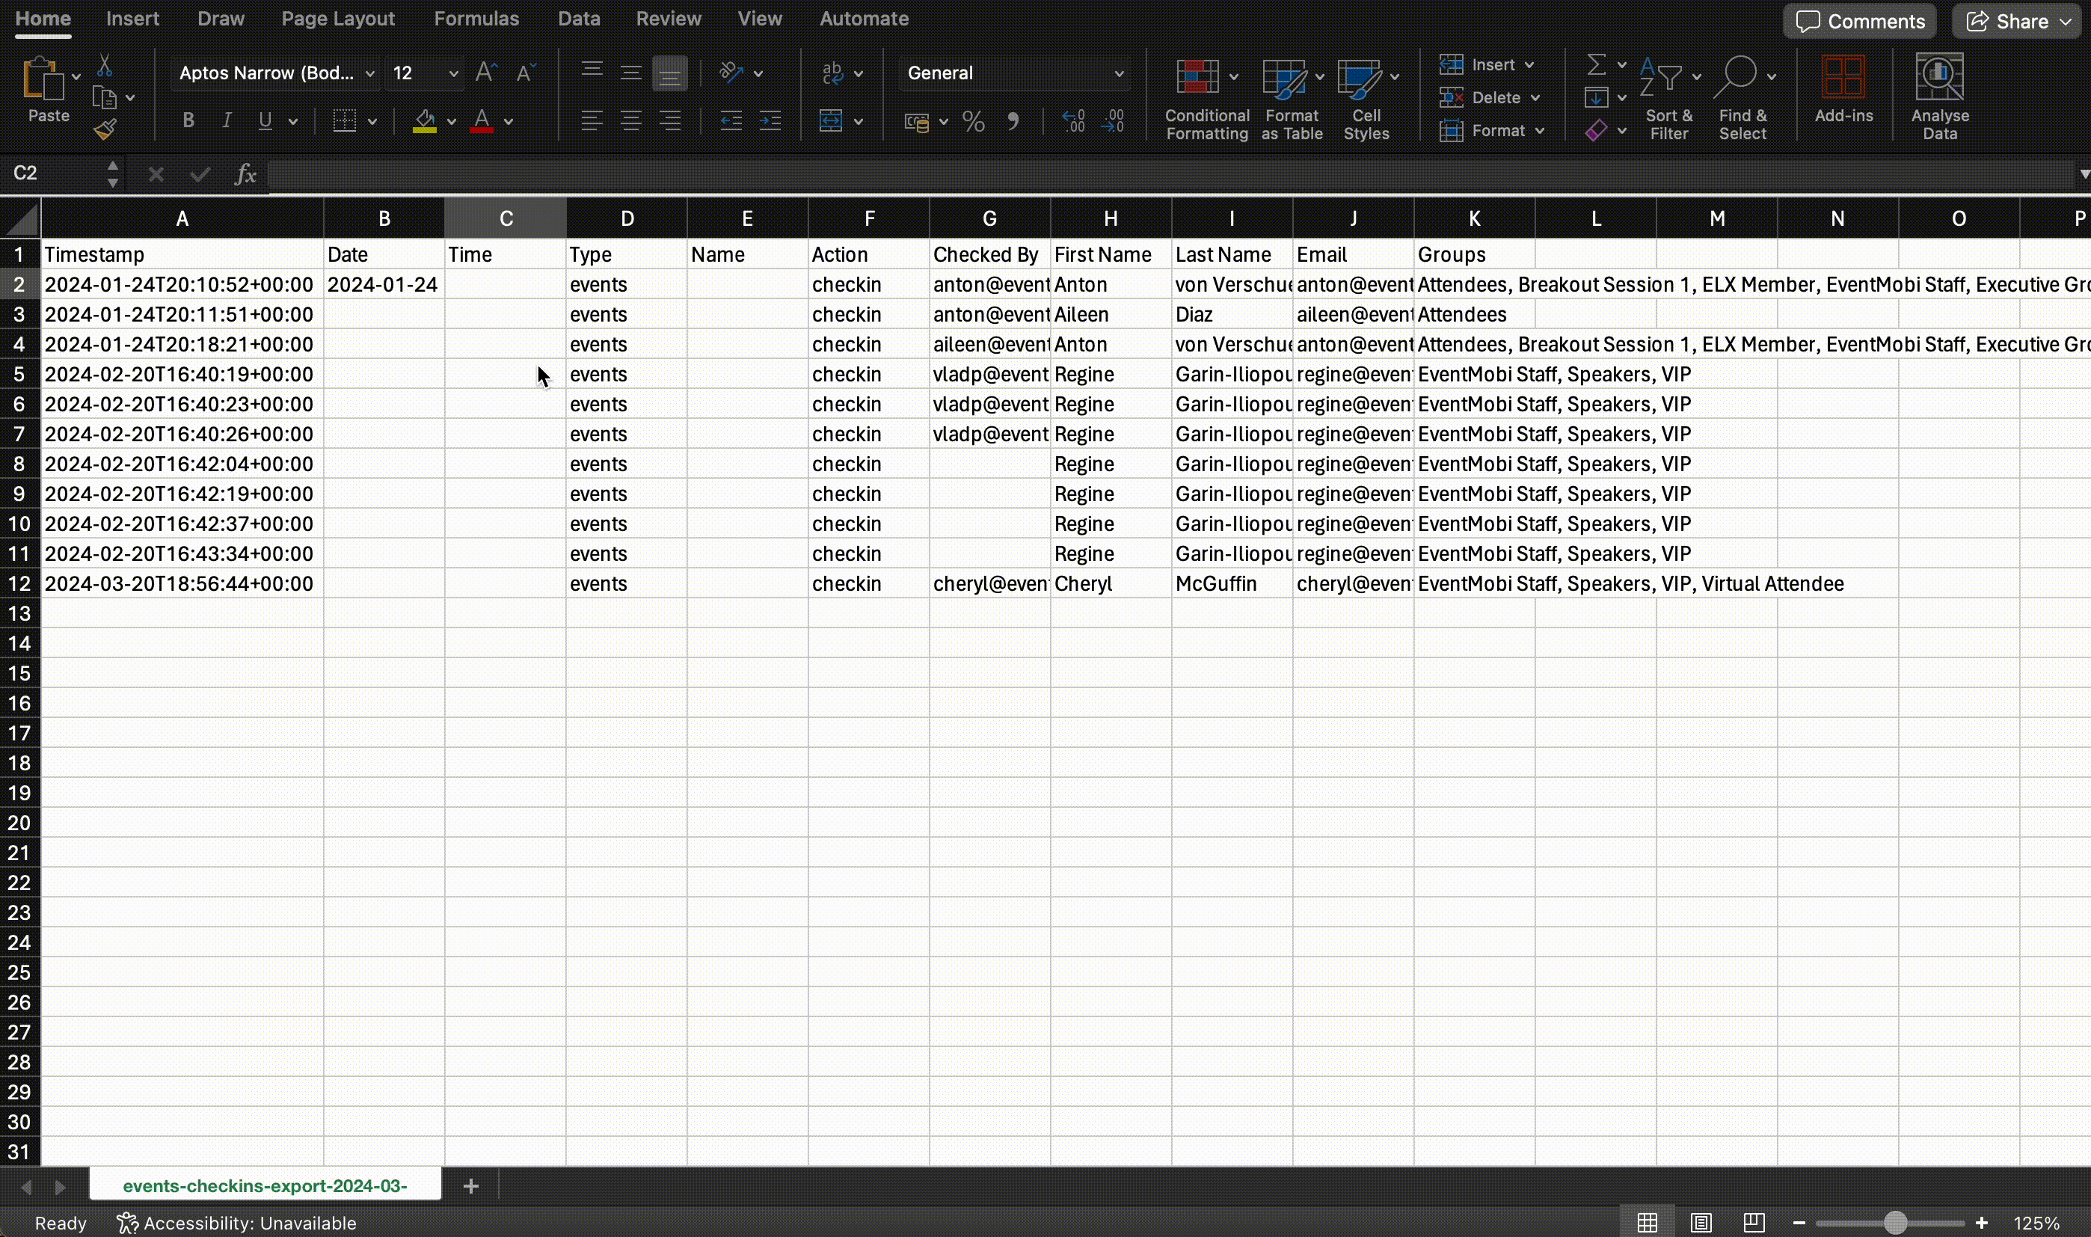Click the zoom slider handle
This screenshot has height=1237, width=2091.
(x=1895, y=1223)
